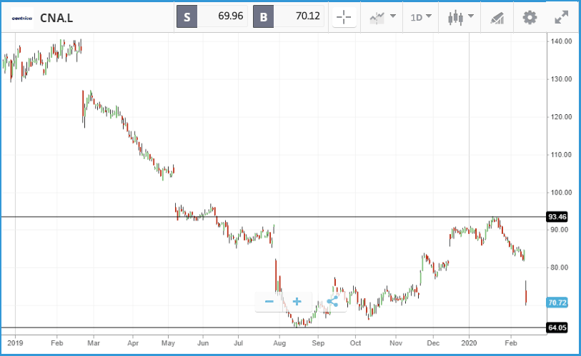Click the Sell button labeled S
581x356 pixels.
point(187,16)
